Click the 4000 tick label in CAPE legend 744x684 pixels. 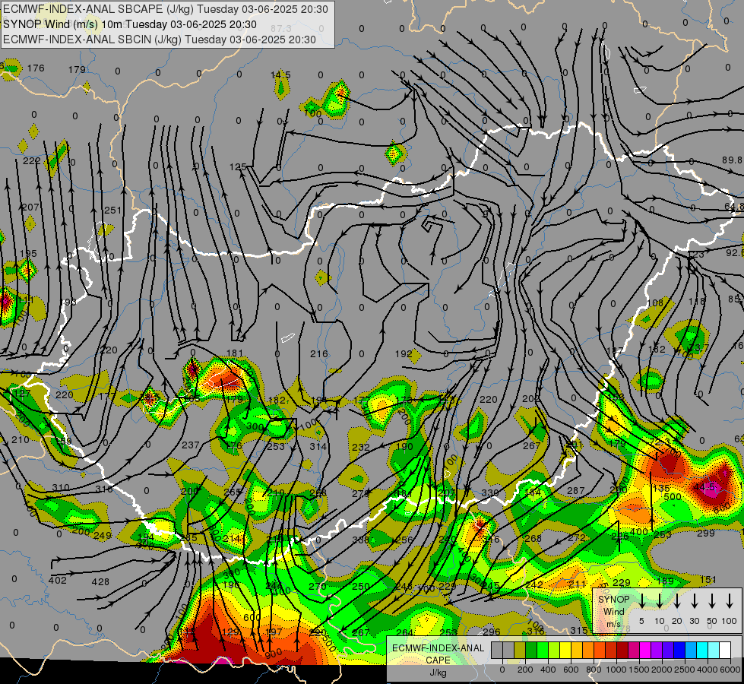707,670
